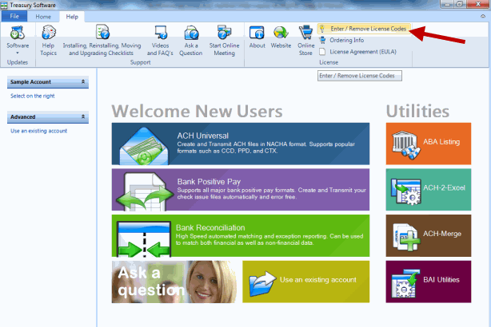Click the License Agreement document icon

(x=322, y=52)
